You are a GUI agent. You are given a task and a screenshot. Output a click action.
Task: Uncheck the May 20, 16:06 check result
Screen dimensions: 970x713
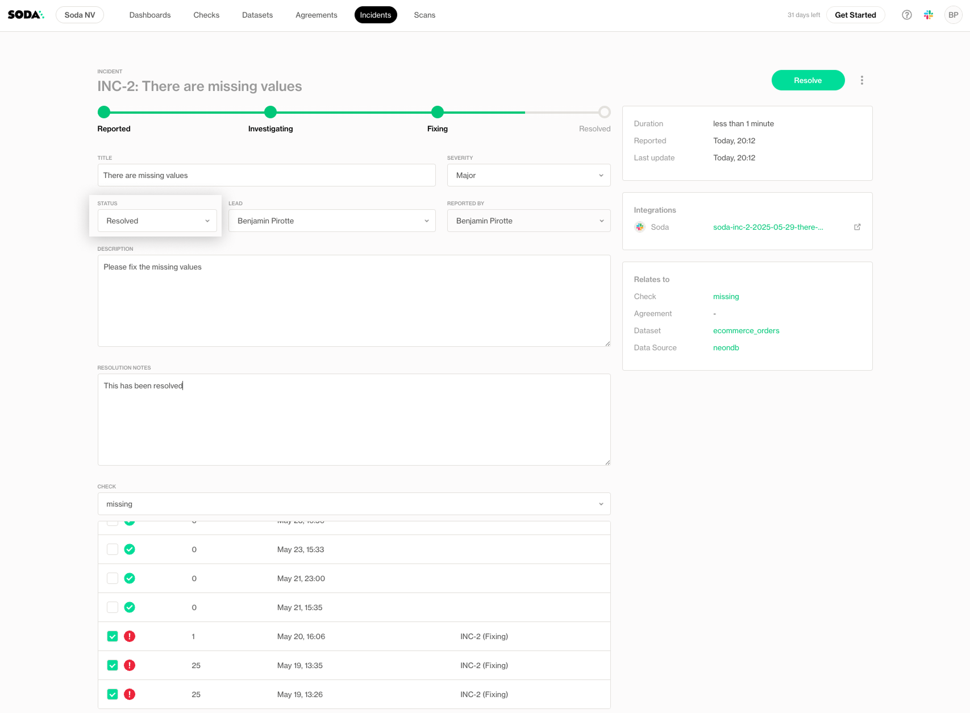pyautogui.click(x=113, y=636)
